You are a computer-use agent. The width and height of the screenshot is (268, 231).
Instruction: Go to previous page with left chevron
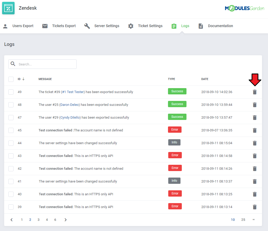coord(12,220)
